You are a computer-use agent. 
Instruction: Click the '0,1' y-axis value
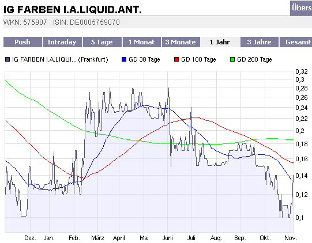299,218
